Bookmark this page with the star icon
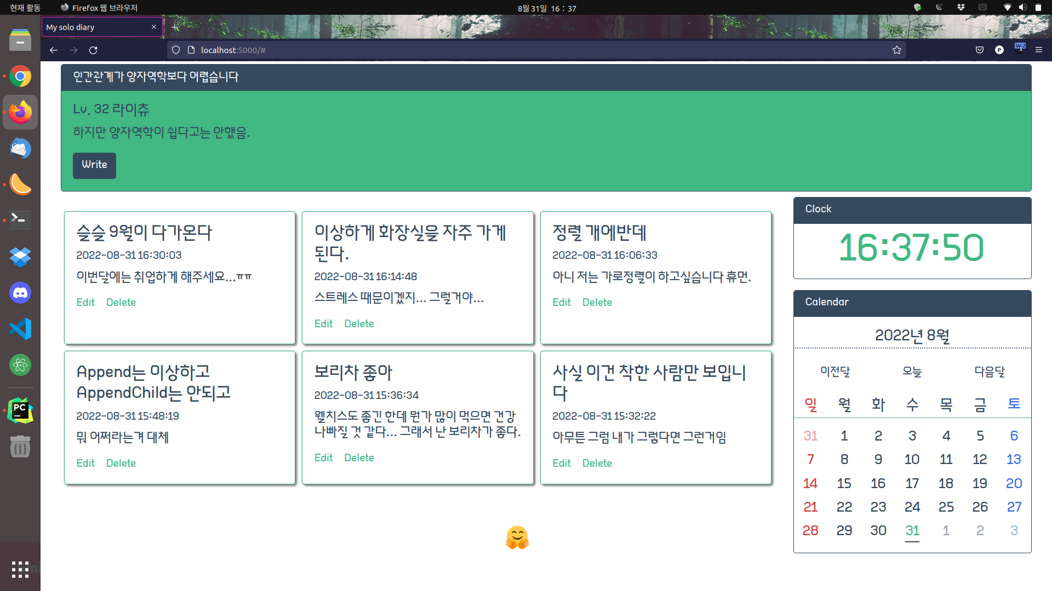 coord(896,50)
